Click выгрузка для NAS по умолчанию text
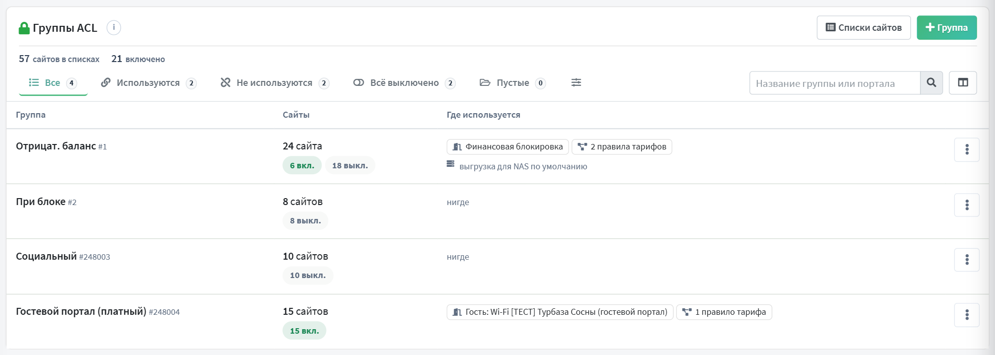 tap(523, 166)
